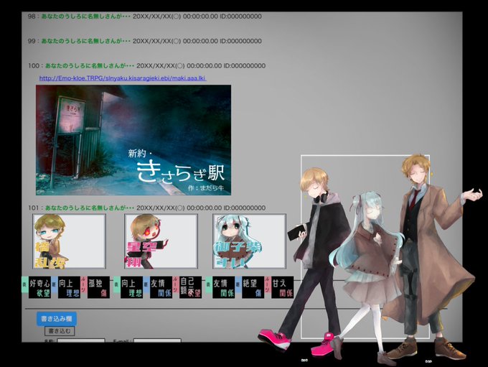
Task: Click the 作：まだら牛 author credit
Action: click(x=206, y=188)
